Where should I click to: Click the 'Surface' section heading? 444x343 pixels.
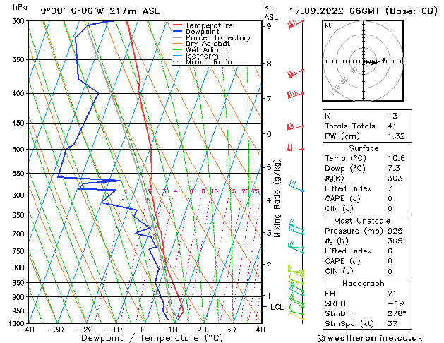[364, 148]
